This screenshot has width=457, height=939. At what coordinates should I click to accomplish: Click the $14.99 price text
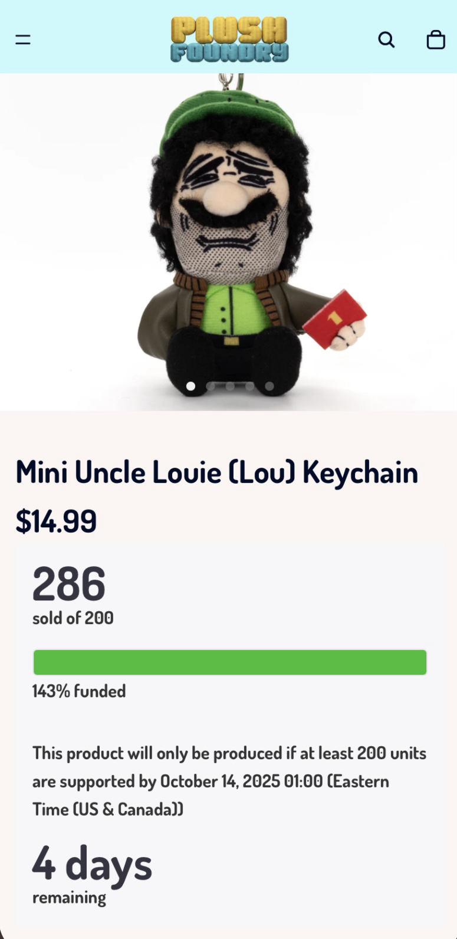click(56, 521)
